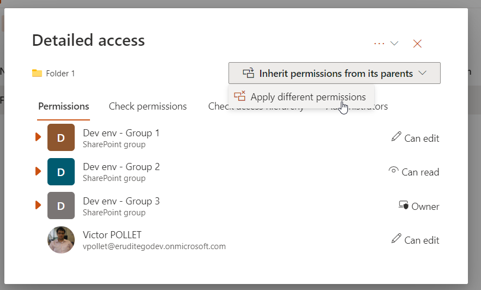The width and height of the screenshot is (481, 290).
Task: Open Victor POLLET's profile photo
Action: pyautogui.click(x=61, y=240)
